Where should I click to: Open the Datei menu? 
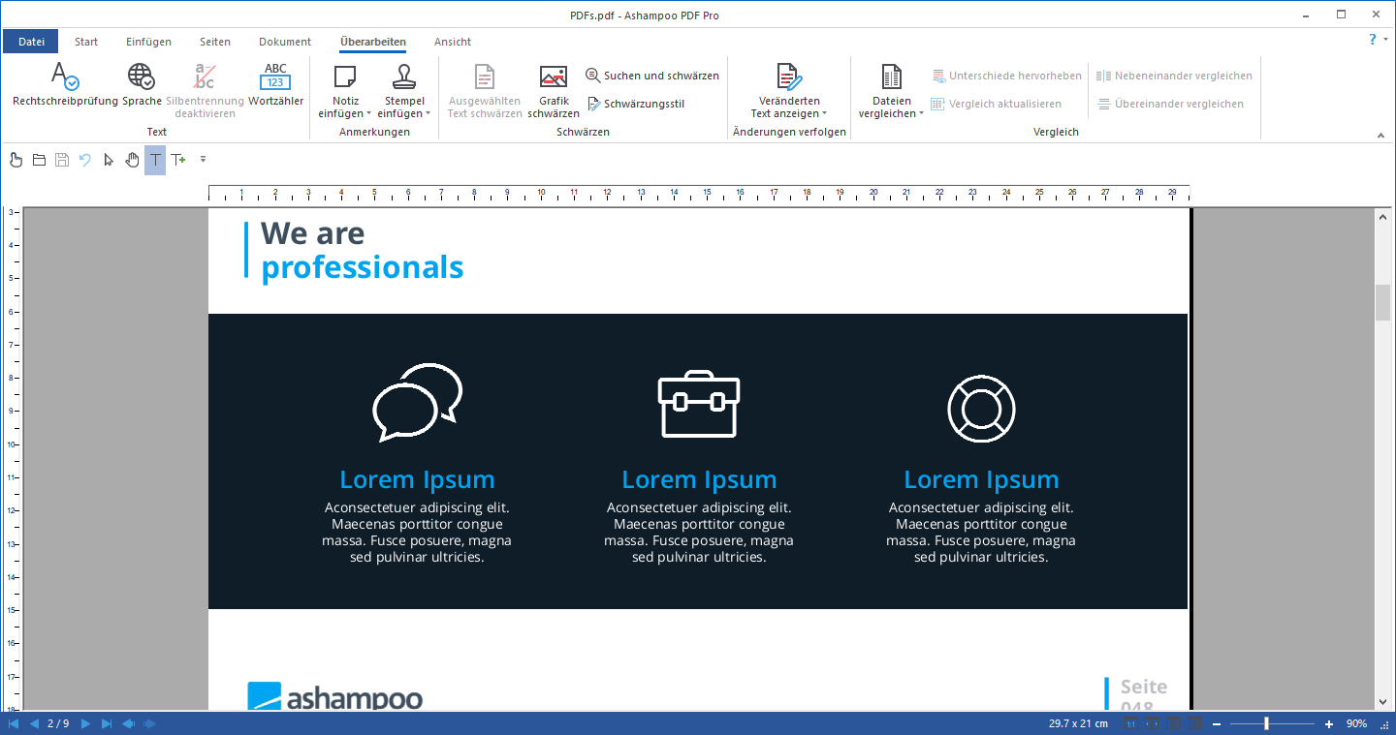(30, 41)
